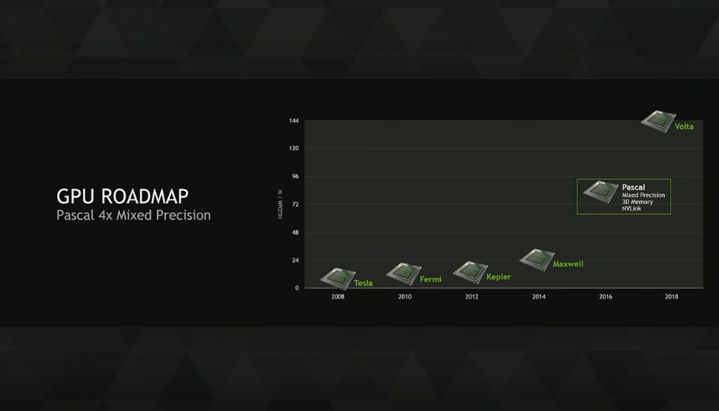719x411 pixels.
Task: Select the green Fermi label
Action: click(x=430, y=279)
